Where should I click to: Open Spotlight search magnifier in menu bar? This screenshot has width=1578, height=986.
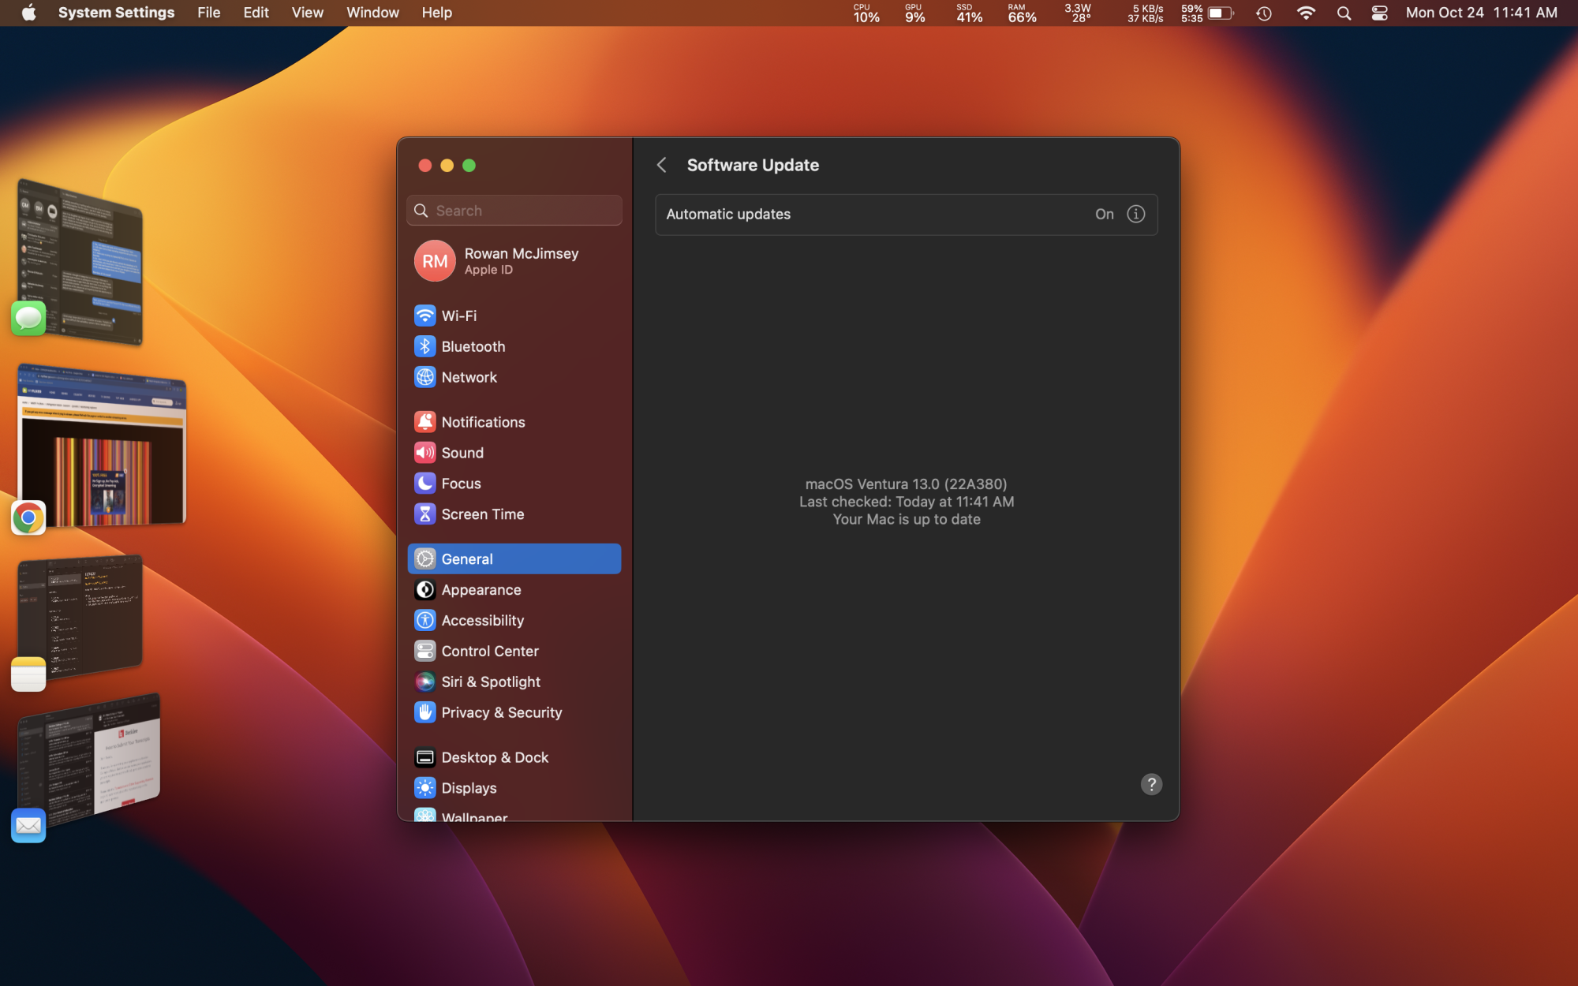point(1344,13)
